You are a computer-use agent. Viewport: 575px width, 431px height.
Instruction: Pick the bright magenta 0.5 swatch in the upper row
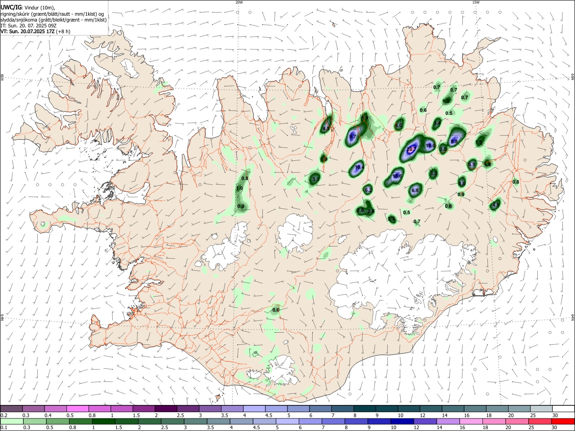(x=77, y=409)
